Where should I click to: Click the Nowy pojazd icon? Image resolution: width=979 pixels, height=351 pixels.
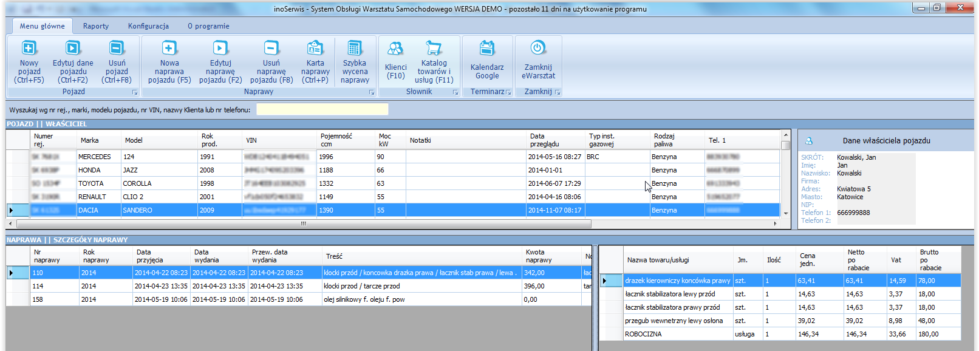(29, 48)
